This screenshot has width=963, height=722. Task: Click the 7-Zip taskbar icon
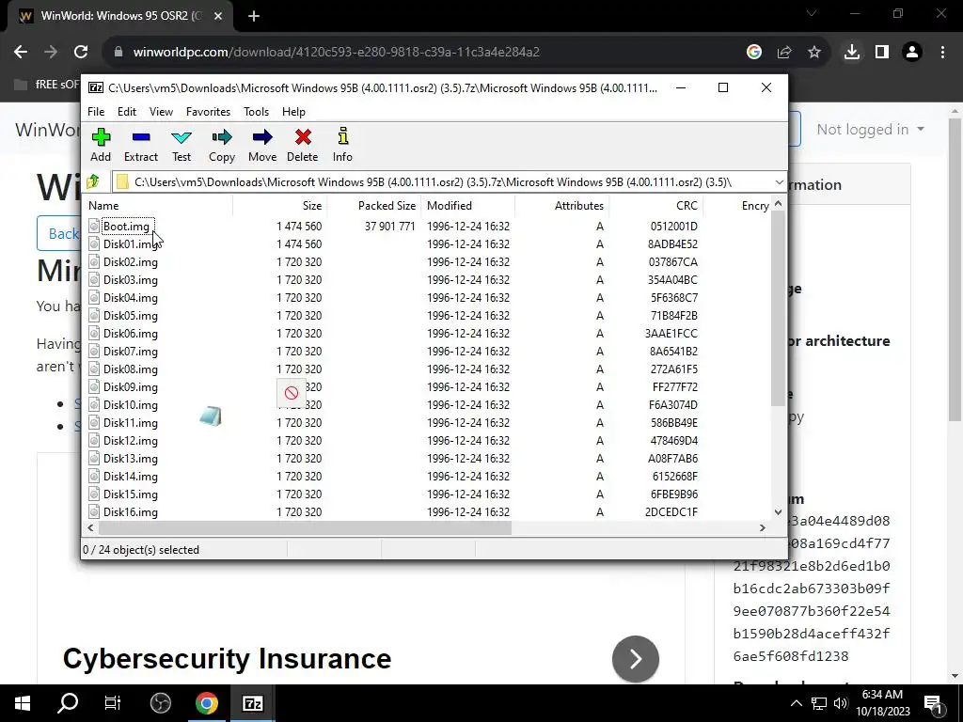(252, 703)
